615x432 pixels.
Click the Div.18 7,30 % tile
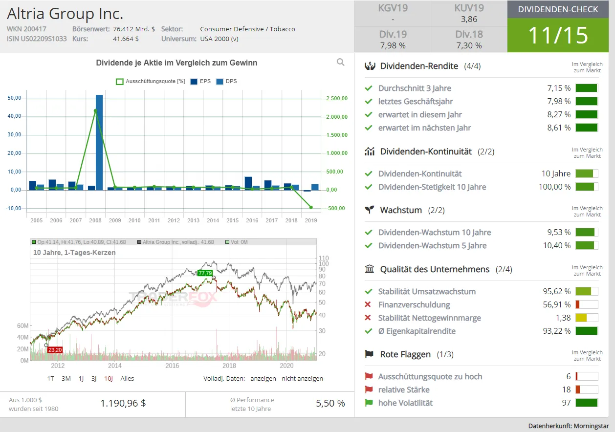[x=469, y=40]
